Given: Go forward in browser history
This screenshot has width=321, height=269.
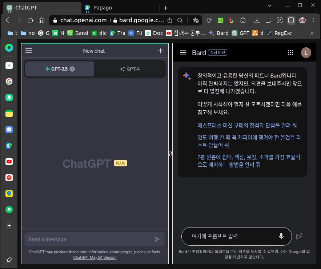Looking at the screenshot, I should coord(19,20).
